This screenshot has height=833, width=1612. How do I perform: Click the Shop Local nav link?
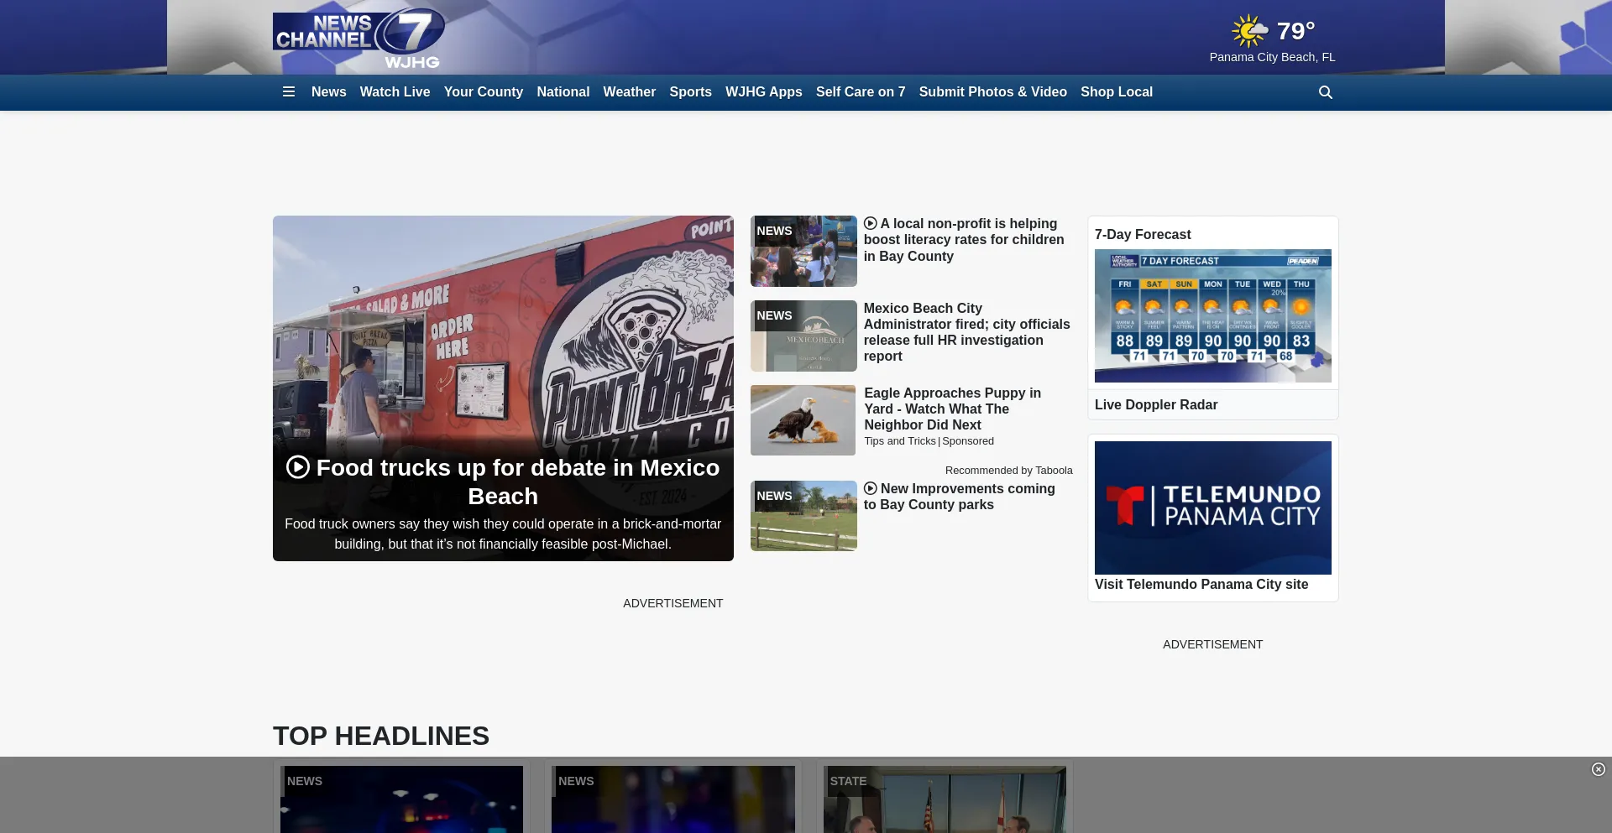click(x=1116, y=92)
